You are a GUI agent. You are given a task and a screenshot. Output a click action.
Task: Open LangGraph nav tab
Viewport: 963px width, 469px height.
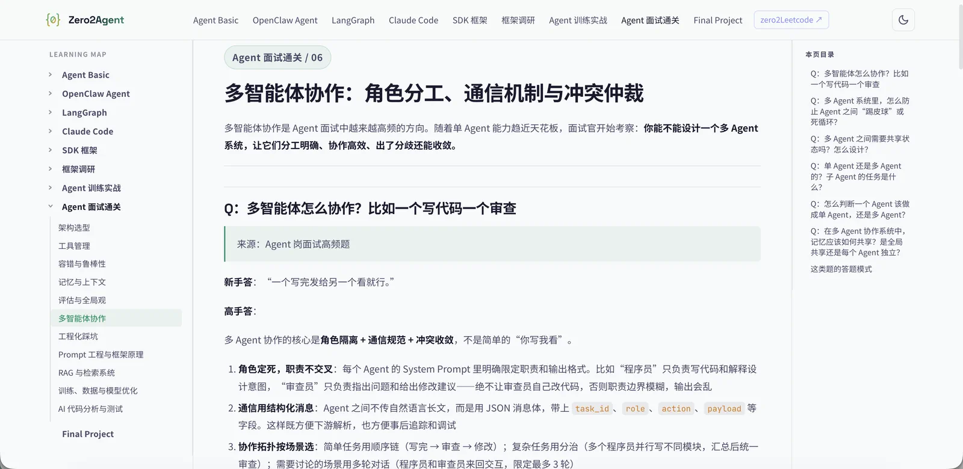coord(353,20)
